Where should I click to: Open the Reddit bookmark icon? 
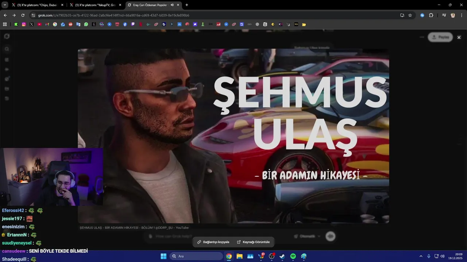pos(70,24)
